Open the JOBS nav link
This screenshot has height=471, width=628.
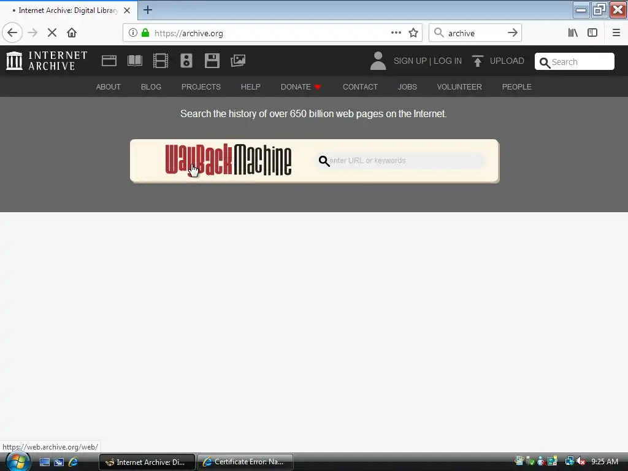click(407, 87)
